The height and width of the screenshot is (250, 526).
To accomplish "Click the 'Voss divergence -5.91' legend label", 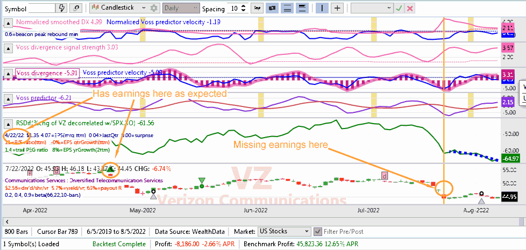I will pos(47,73).
